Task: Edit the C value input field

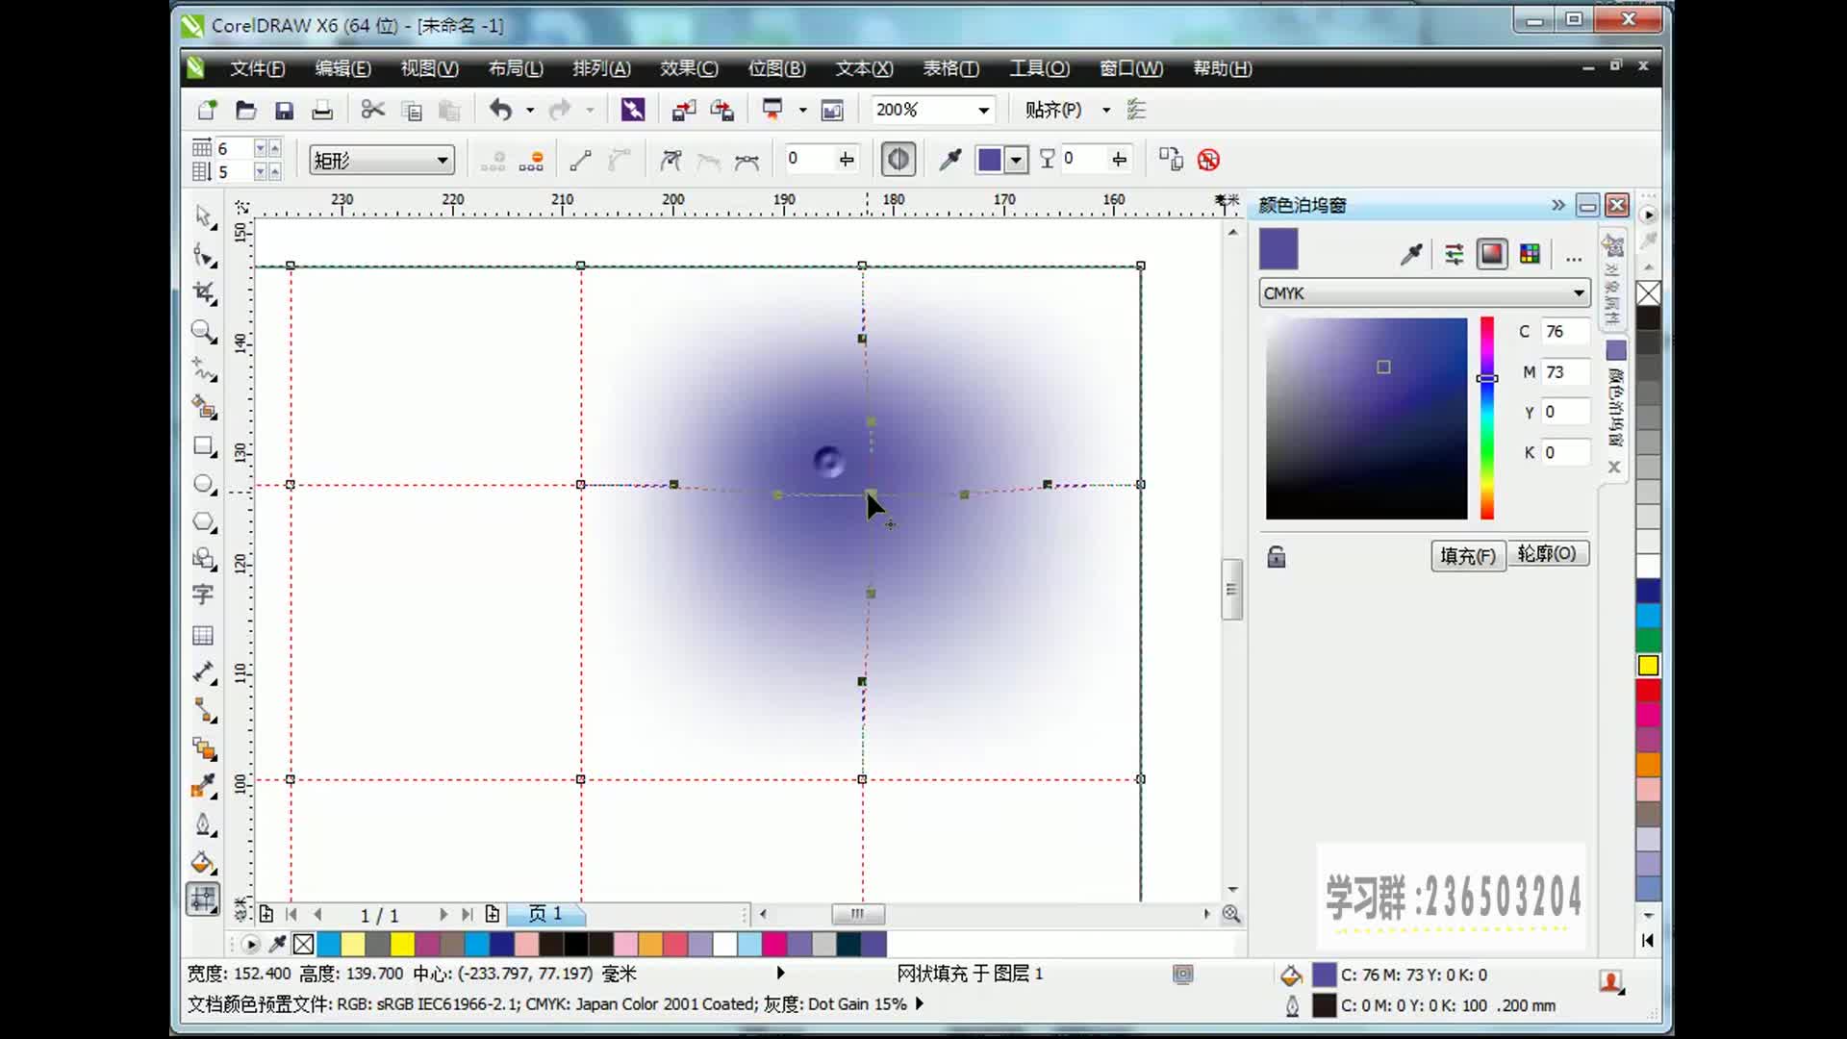Action: coord(1566,331)
